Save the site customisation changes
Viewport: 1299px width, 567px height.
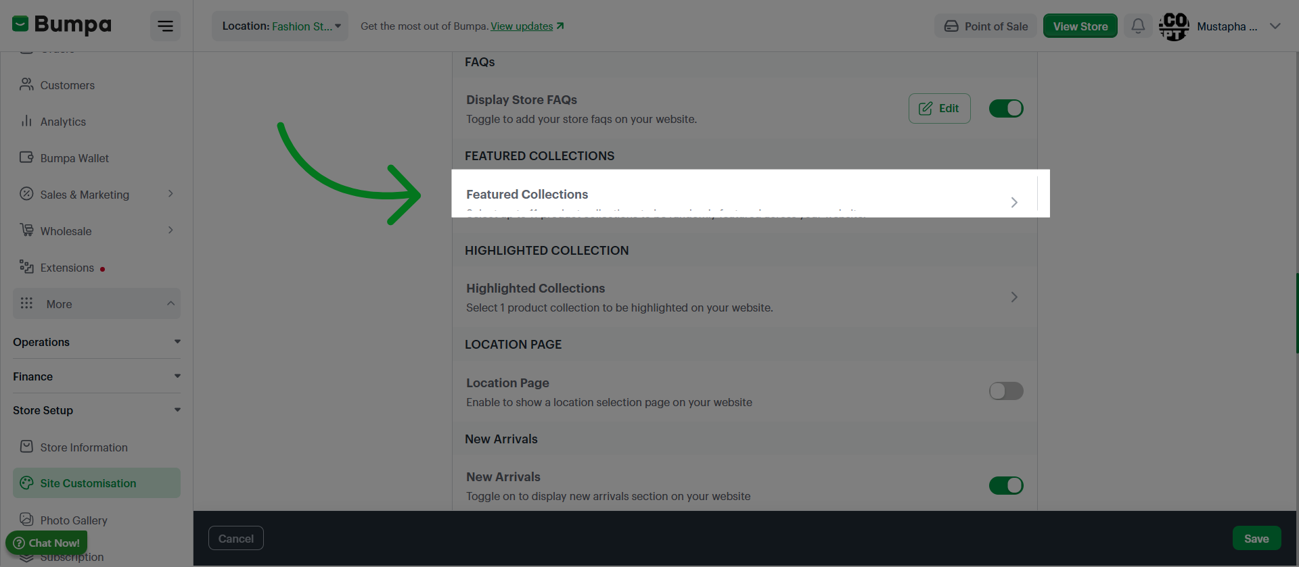click(x=1256, y=539)
